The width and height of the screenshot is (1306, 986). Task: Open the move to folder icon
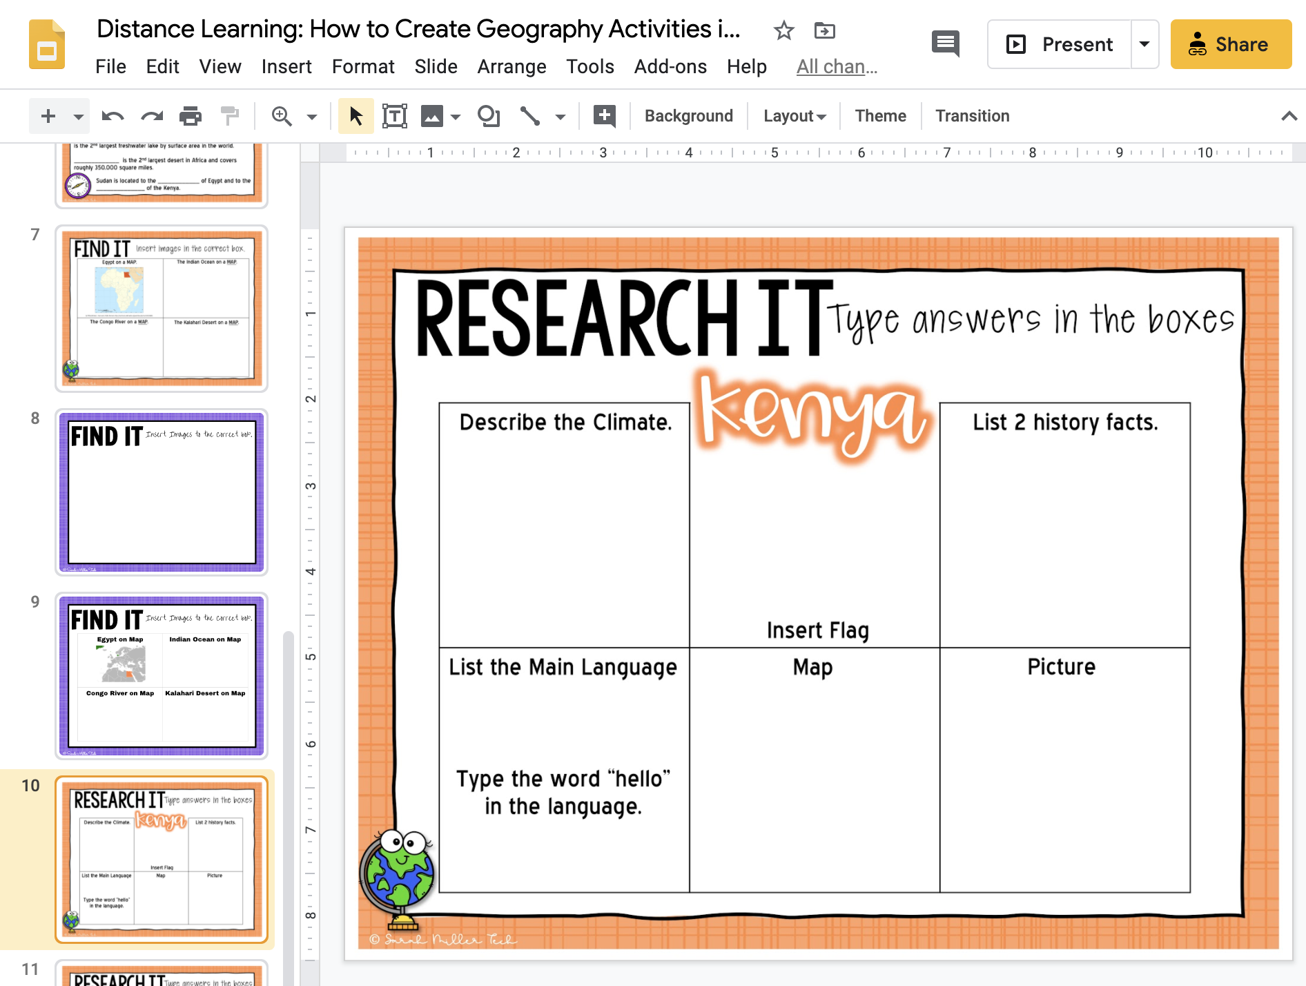click(824, 30)
